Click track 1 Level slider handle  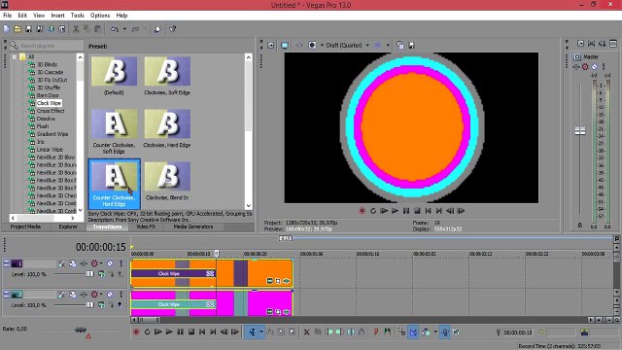click(x=90, y=274)
